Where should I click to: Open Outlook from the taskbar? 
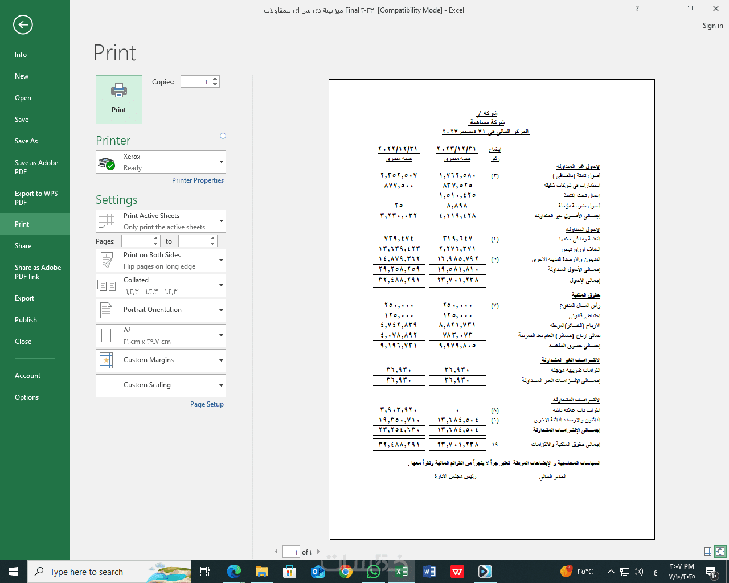(318, 572)
